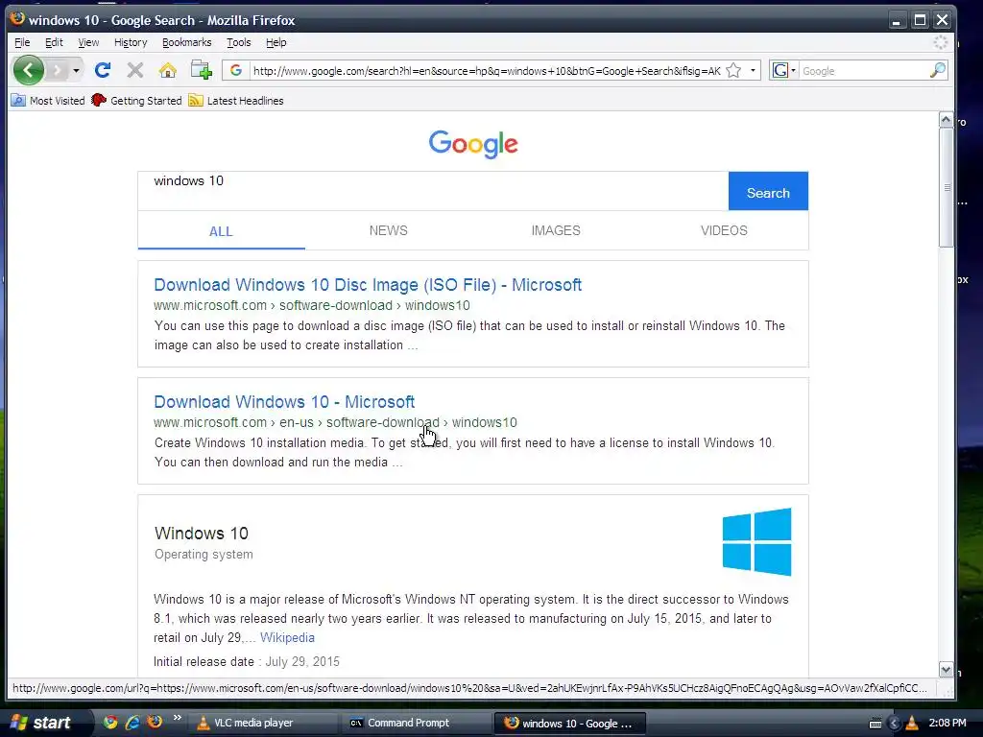
Task: Click the page scrollbar up arrow
Action: (946, 119)
